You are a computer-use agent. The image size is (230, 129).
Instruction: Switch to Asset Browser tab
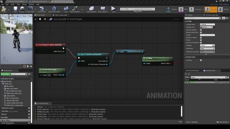[x=210, y=71]
